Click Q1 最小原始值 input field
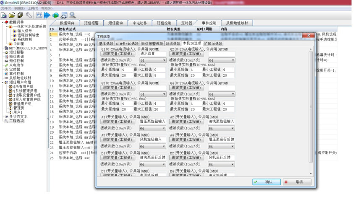The height and width of the screenshot is (209, 361). tap(127, 70)
